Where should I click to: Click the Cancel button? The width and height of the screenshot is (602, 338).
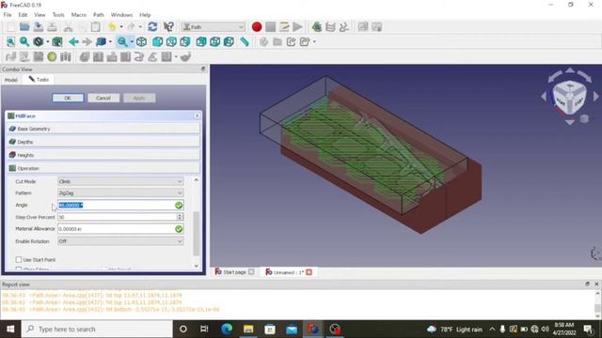[x=103, y=98]
